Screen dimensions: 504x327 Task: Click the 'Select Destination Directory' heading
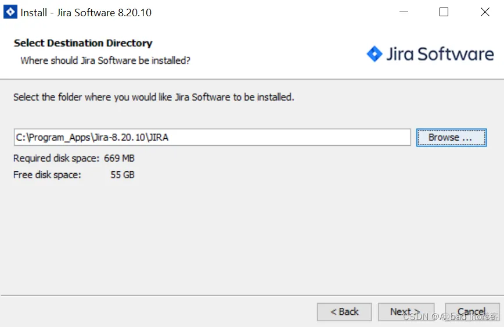tap(83, 43)
